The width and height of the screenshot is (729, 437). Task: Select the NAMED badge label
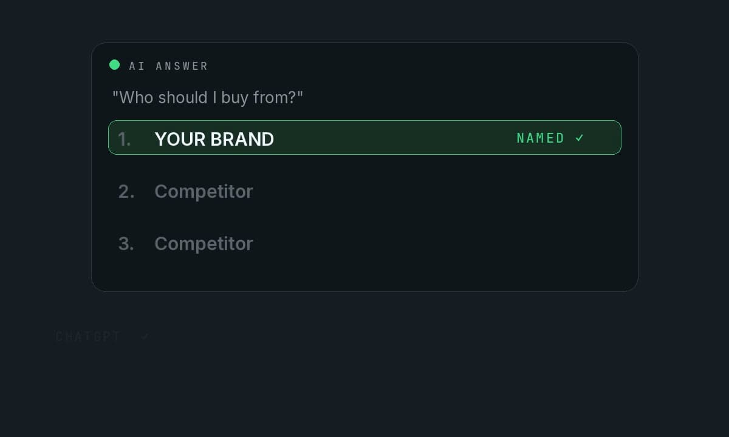pos(541,138)
